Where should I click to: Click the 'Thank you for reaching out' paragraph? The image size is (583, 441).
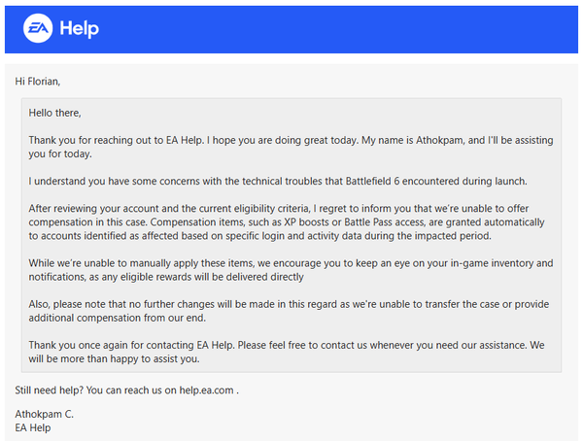click(291, 146)
